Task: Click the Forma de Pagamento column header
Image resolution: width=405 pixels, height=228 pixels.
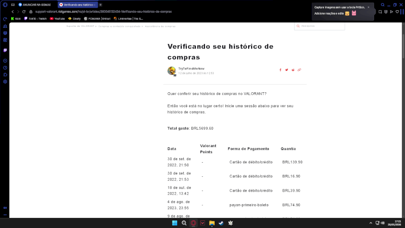Action: tap(249, 149)
